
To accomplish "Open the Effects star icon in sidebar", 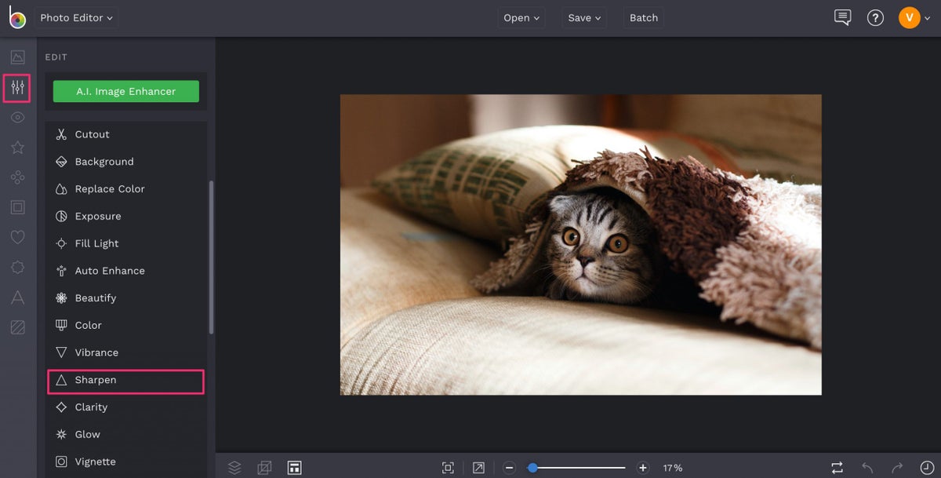I will [x=17, y=148].
